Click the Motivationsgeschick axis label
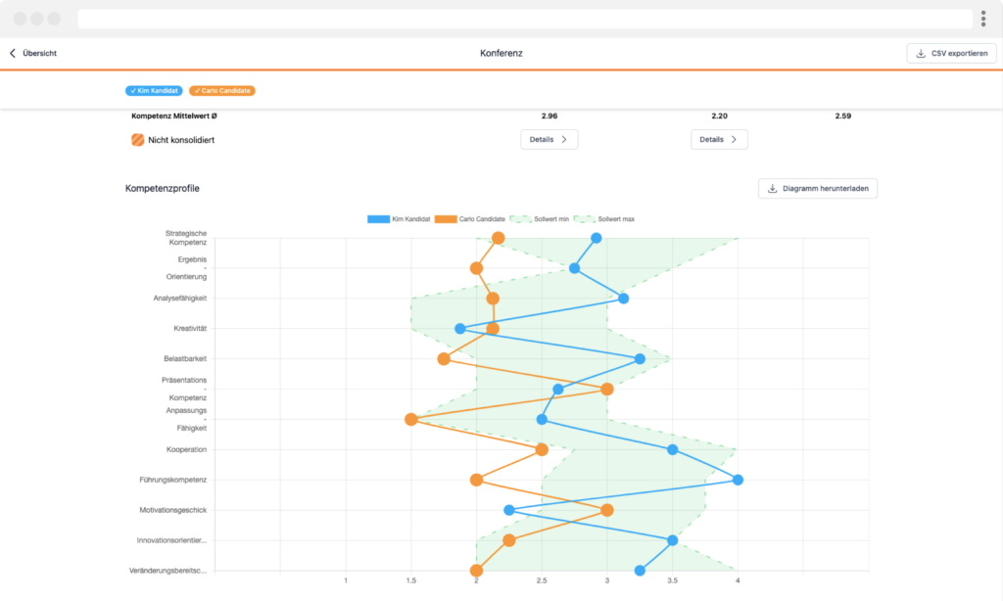This screenshot has height=601, width=1003. pyautogui.click(x=172, y=510)
